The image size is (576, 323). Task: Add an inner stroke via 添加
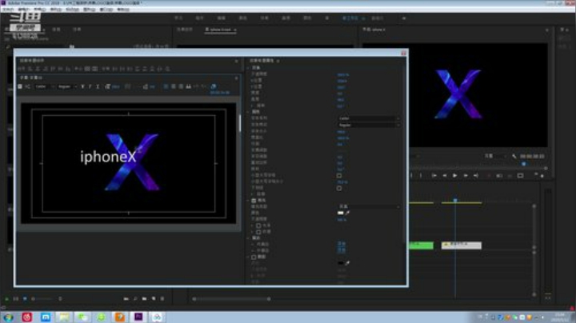[x=342, y=244]
